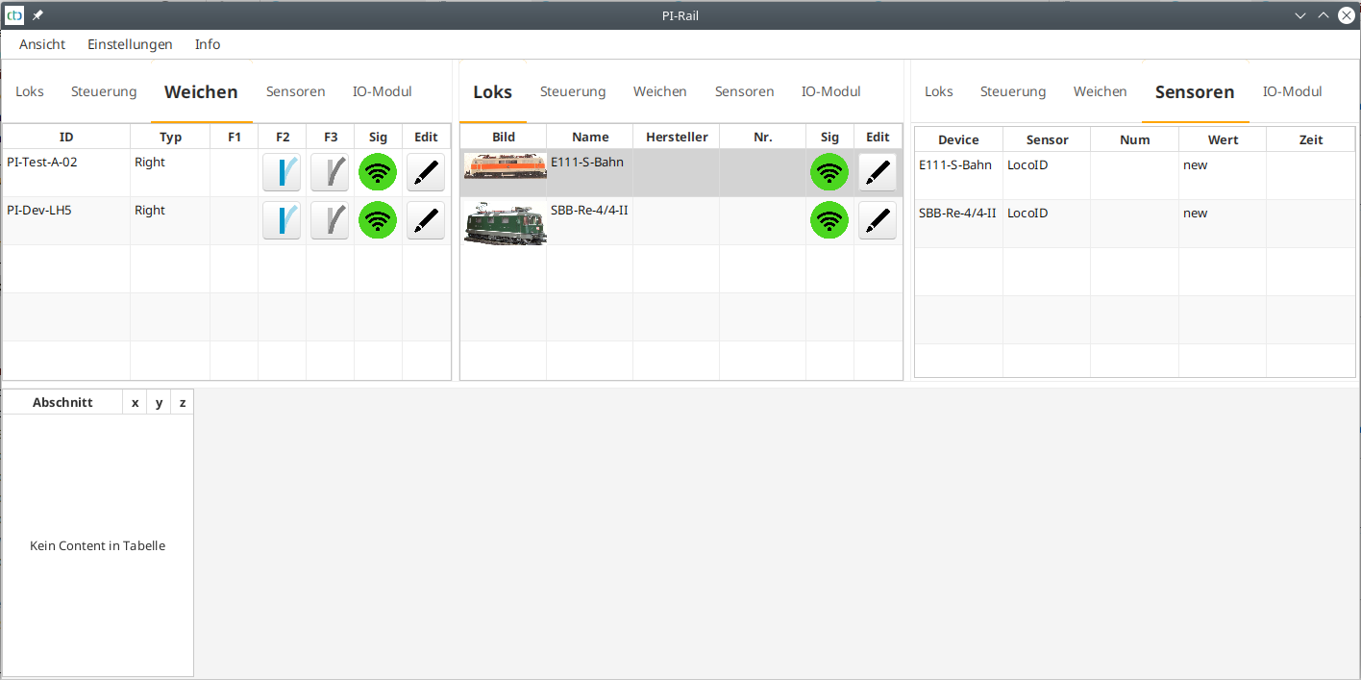Switch left panel to Steuerung tab
Image resolution: width=1361 pixels, height=680 pixels.
104,92
